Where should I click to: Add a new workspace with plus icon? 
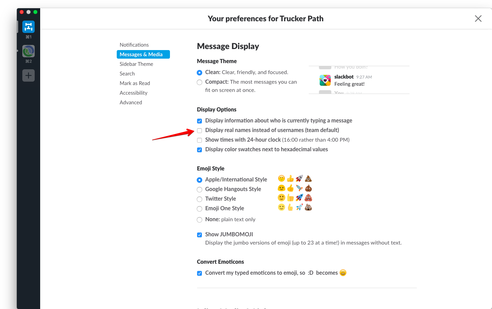click(x=28, y=75)
